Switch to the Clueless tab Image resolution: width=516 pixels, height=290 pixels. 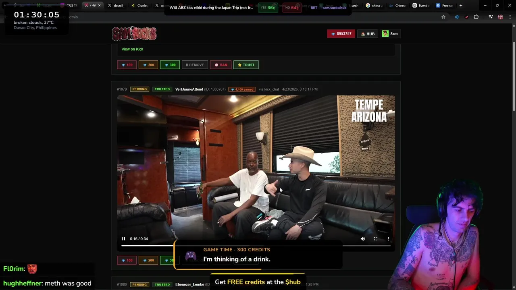[140, 6]
